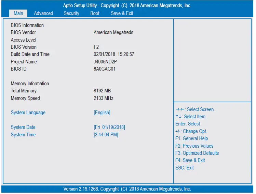Image resolution: width=256 pixels, height=194 pixels.
Task: Click the Select Screen arrow key hint
Action: pos(194,109)
